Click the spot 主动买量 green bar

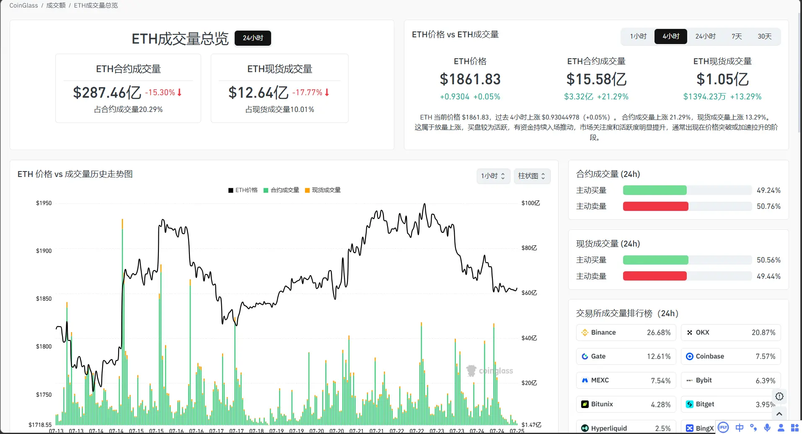pyautogui.click(x=656, y=260)
